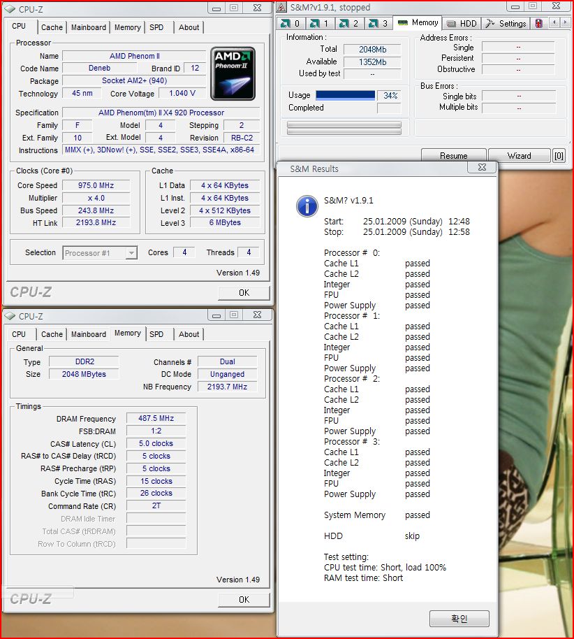Viewport: 574px width, 639px height.
Task: Open About tab in top CPU-Z window
Action: click(x=189, y=27)
